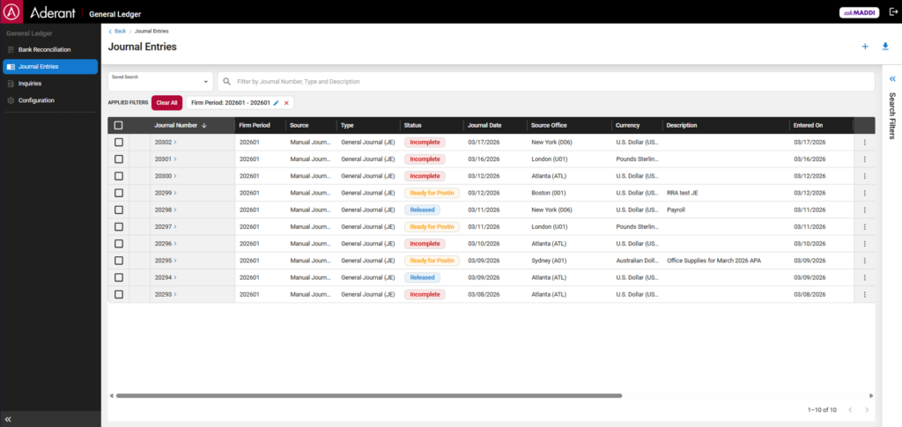Focus the journal filter search field
Viewport: 902px width, 427px height.
[546, 82]
